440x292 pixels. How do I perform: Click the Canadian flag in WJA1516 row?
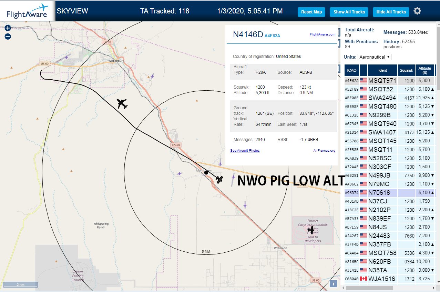point(364,279)
